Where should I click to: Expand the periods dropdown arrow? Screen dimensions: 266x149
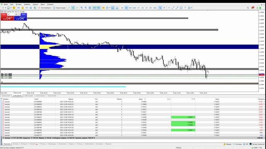point(110,8)
